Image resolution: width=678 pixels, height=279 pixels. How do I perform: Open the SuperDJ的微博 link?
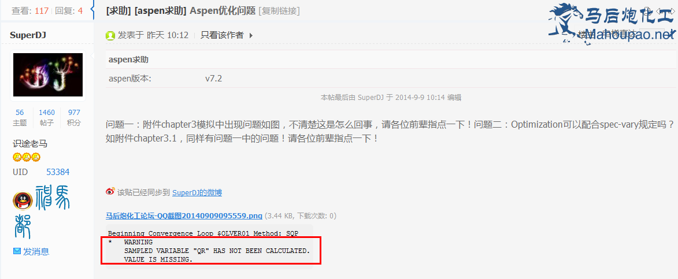tap(197, 192)
